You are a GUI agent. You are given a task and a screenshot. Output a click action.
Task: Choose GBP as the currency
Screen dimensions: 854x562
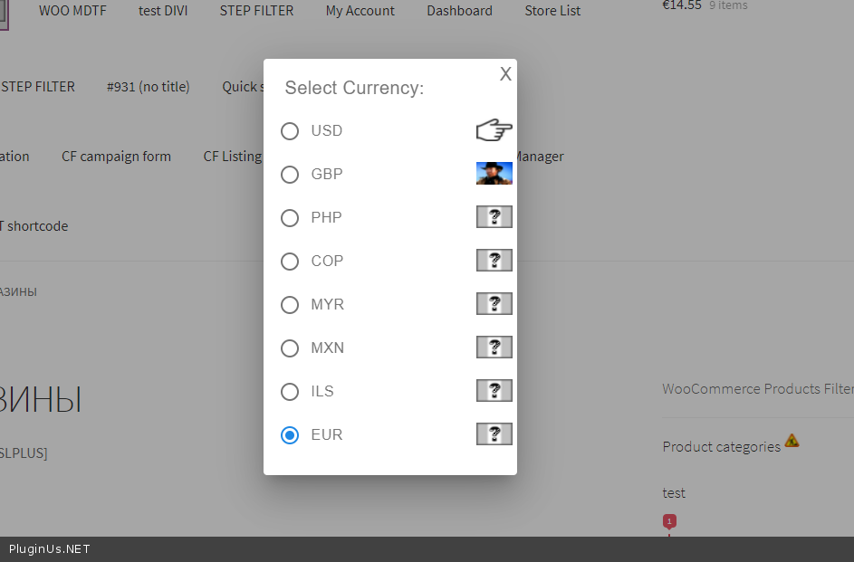(x=290, y=175)
